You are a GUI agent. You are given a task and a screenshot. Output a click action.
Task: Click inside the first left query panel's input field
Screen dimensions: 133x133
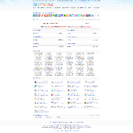pyautogui.click(x=47, y=33)
